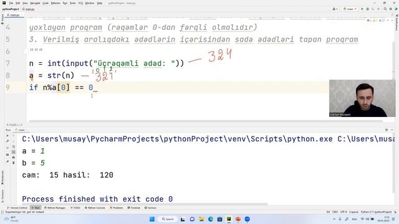This screenshot has height=224, width=399.
Task: Open the Project tool window sidebar tab
Action: 2,19
